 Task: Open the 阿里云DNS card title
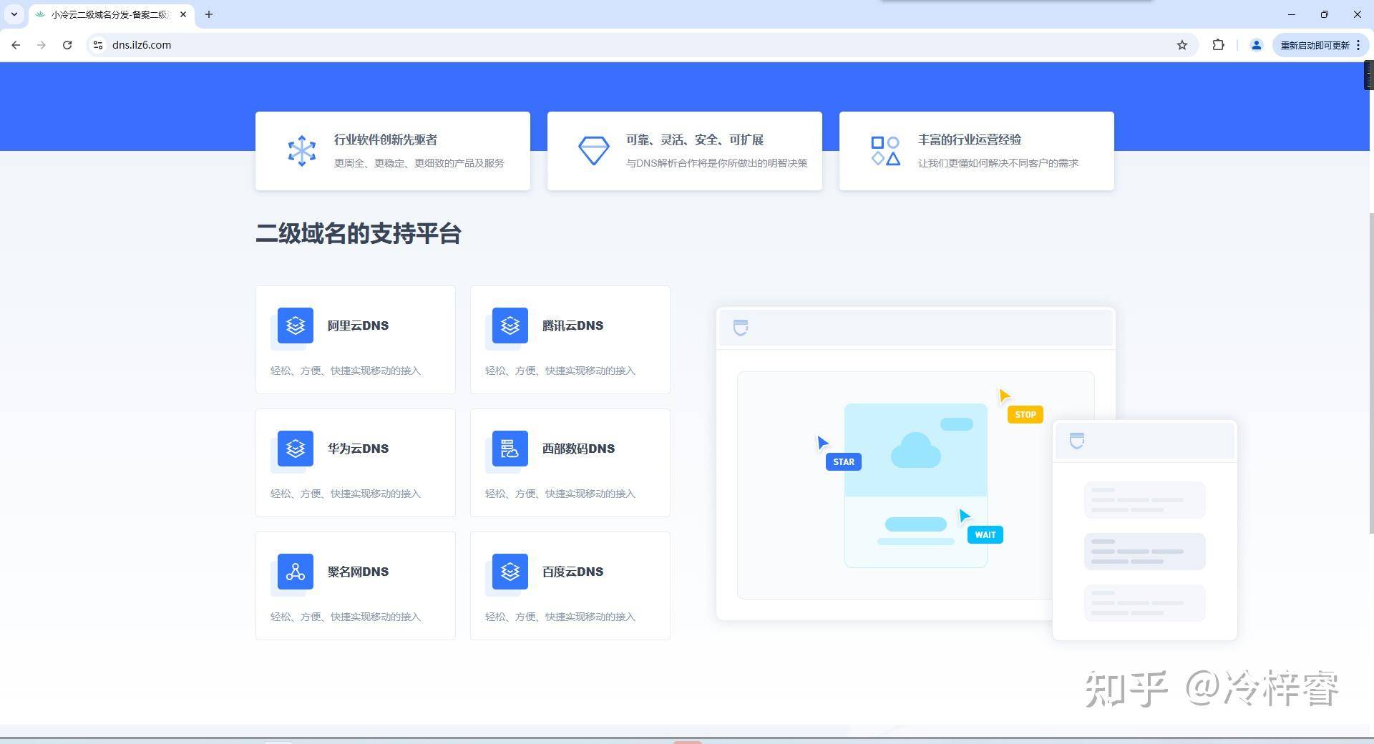point(358,325)
